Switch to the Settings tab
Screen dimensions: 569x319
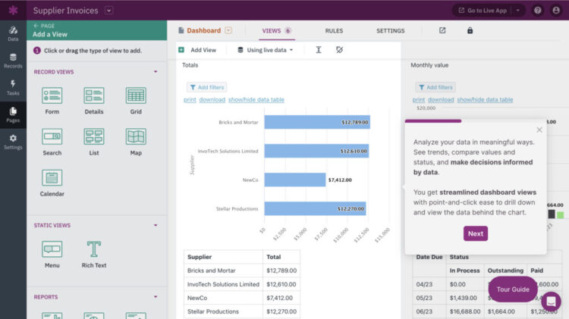(x=390, y=31)
